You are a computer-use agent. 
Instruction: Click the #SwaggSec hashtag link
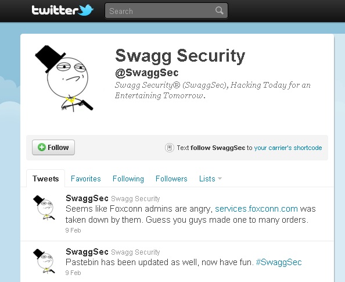click(x=279, y=262)
